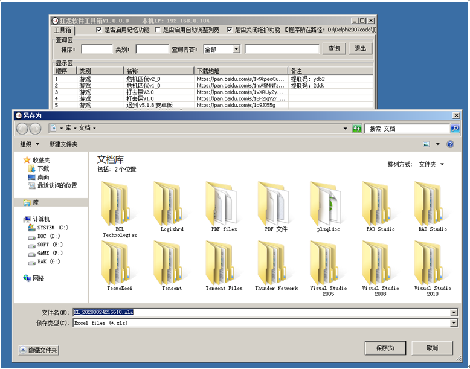
Task: Select 收藏夹 favorites in sidebar
Action: pyautogui.click(x=37, y=160)
